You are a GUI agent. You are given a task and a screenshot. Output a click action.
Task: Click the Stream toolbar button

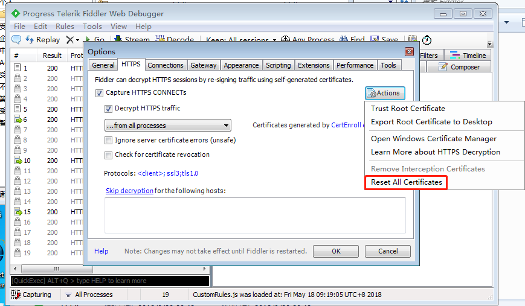pyautogui.click(x=132, y=39)
